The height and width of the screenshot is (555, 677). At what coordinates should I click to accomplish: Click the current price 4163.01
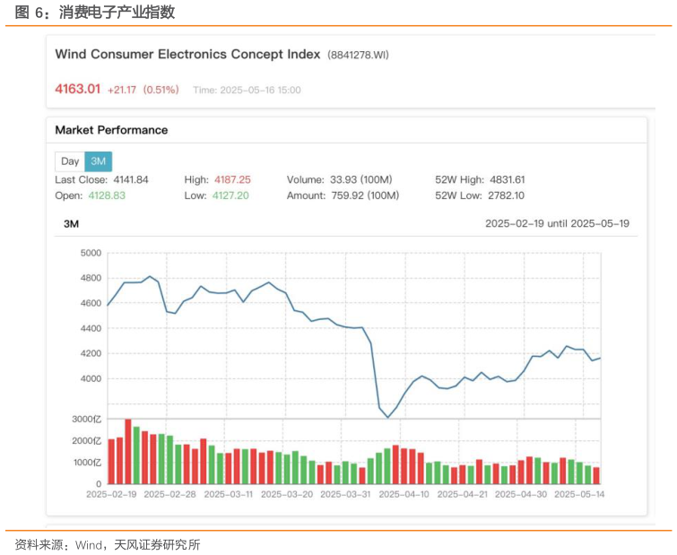pyautogui.click(x=78, y=89)
